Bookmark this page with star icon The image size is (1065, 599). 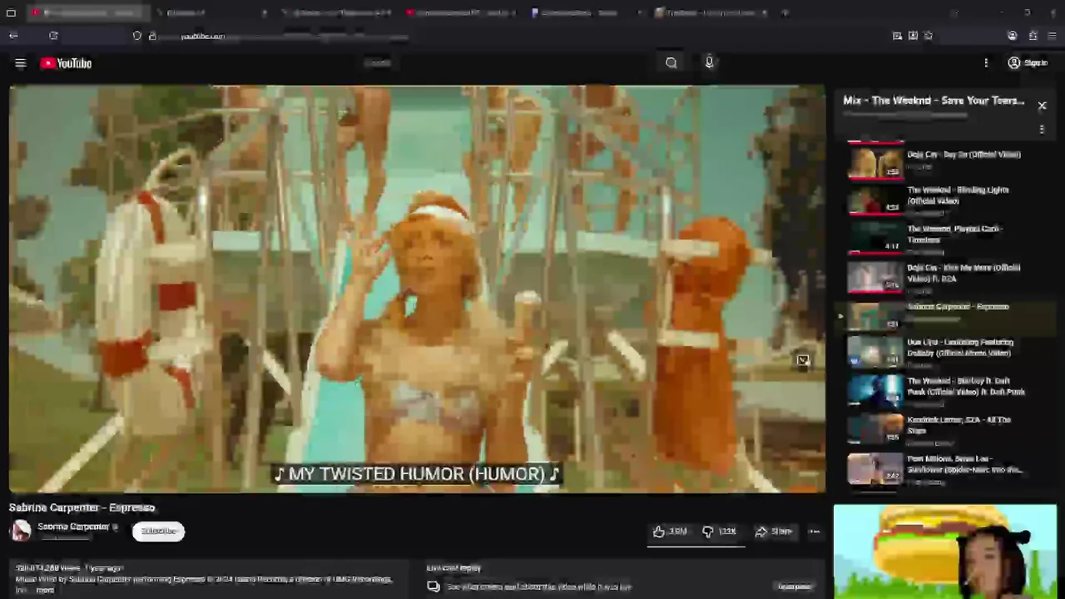pyautogui.click(x=929, y=36)
